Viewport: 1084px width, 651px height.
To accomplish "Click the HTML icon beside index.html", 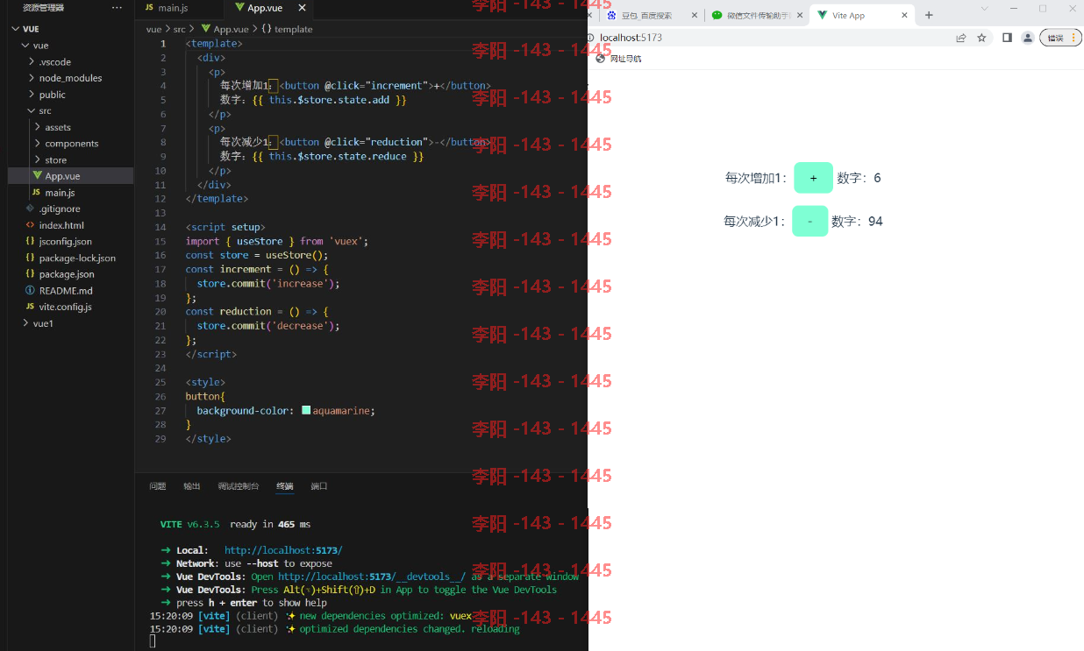I will coord(30,225).
